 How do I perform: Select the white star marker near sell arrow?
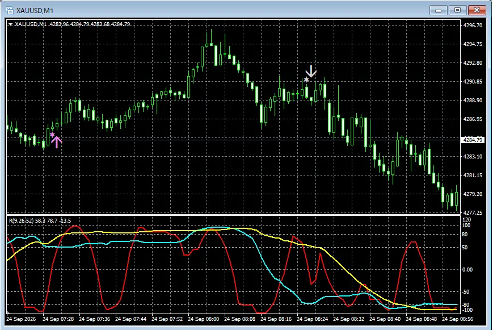click(x=306, y=80)
